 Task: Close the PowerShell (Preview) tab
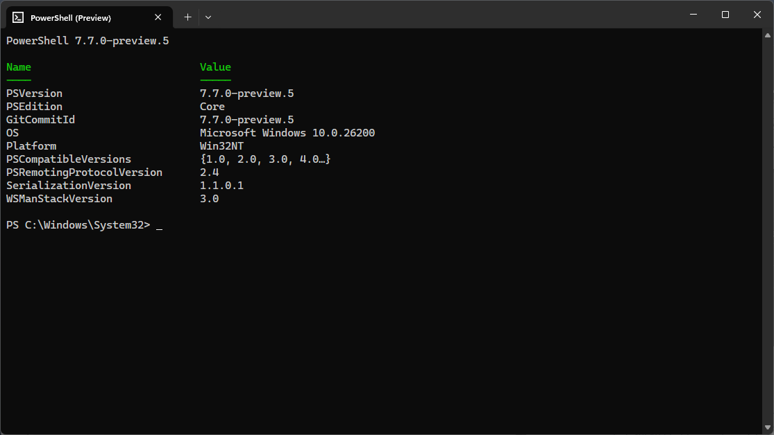tap(158, 17)
